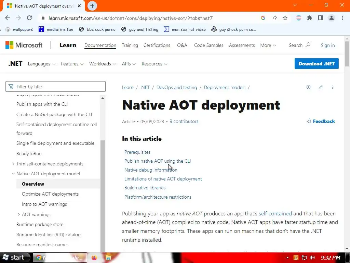The height and width of the screenshot is (263, 350).
Task: Expand Trim self-contained deployments node
Action: [x=13, y=164]
